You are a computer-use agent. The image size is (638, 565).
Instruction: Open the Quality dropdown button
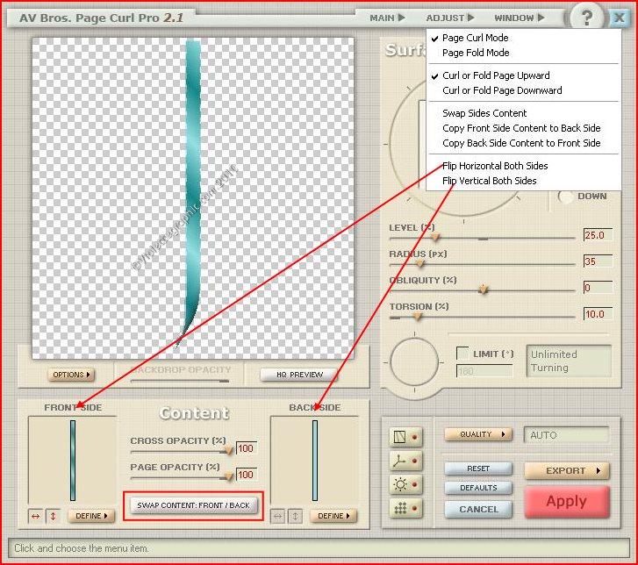coord(479,434)
